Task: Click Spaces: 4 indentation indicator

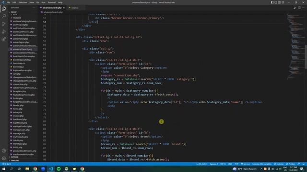Action: point(214,164)
